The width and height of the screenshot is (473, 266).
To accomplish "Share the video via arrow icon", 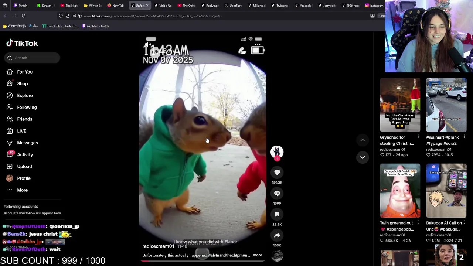I will [x=277, y=235].
